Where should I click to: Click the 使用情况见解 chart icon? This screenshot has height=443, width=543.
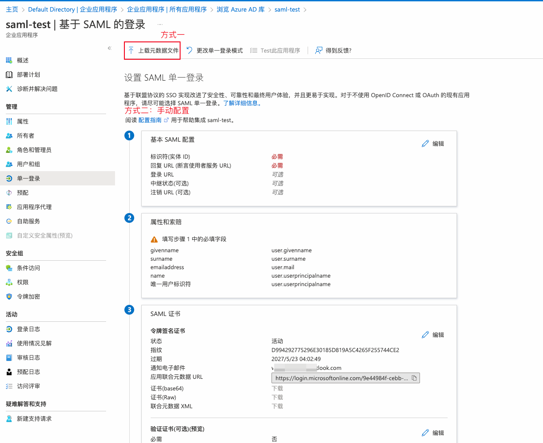tap(9, 343)
